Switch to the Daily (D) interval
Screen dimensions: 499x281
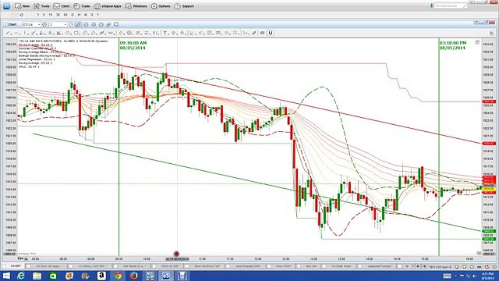73,15
